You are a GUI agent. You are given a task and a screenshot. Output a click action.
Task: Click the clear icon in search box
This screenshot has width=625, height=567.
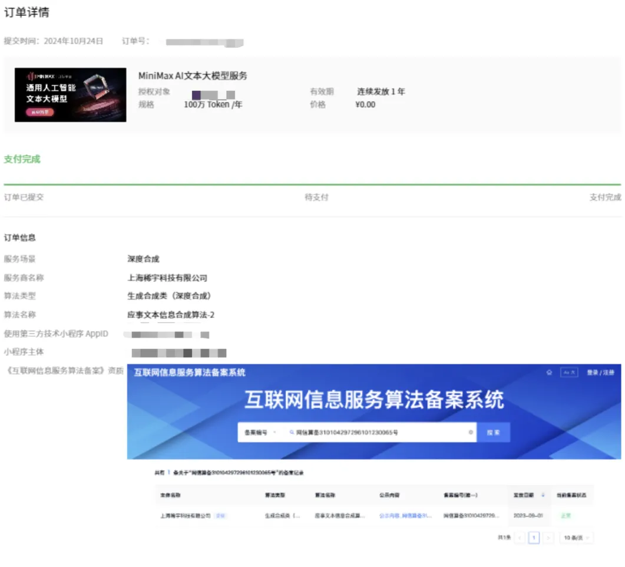point(470,433)
